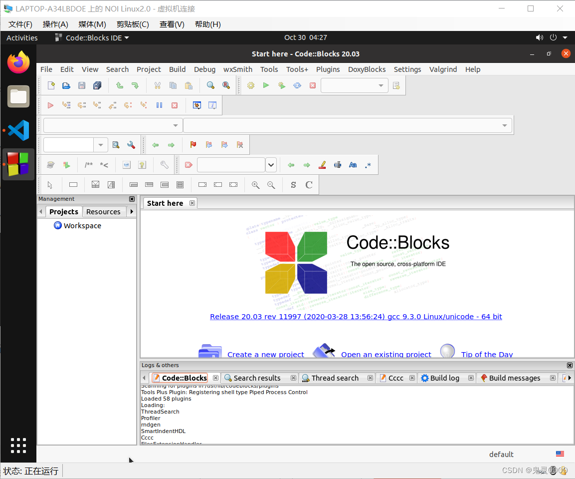This screenshot has height=479, width=575.
Task: Open Firefox from the Ubuntu dock
Action: point(18,62)
